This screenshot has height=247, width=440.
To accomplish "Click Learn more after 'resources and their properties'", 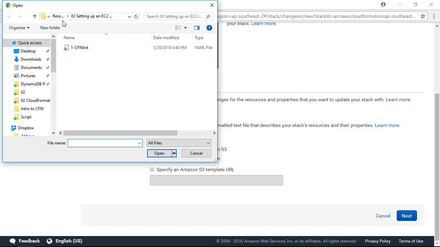I will click(387, 125).
